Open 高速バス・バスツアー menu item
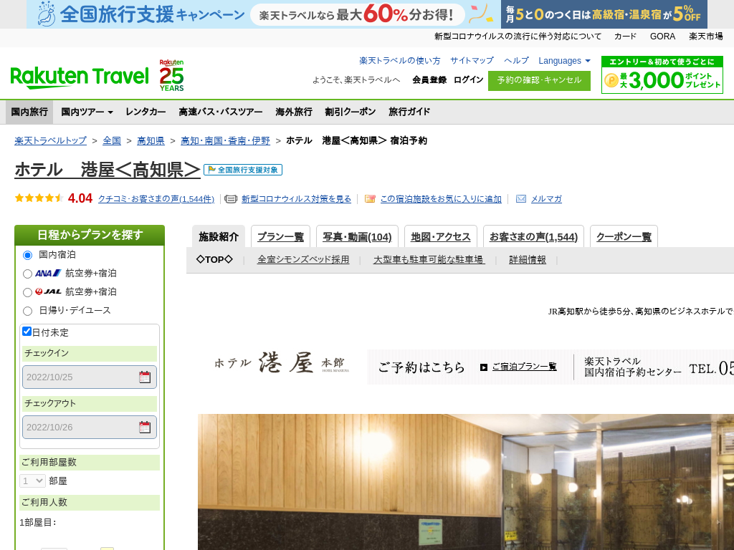The width and height of the screenshot is (734, 550). click(x=221, y=112)
